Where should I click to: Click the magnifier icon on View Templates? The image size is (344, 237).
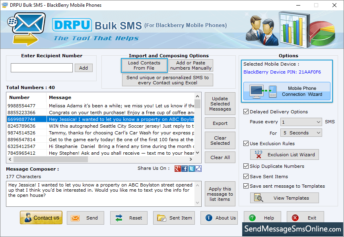tap(258, 198)
